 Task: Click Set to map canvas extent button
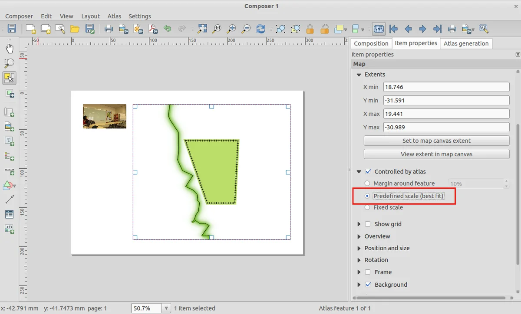coord(436,141)
